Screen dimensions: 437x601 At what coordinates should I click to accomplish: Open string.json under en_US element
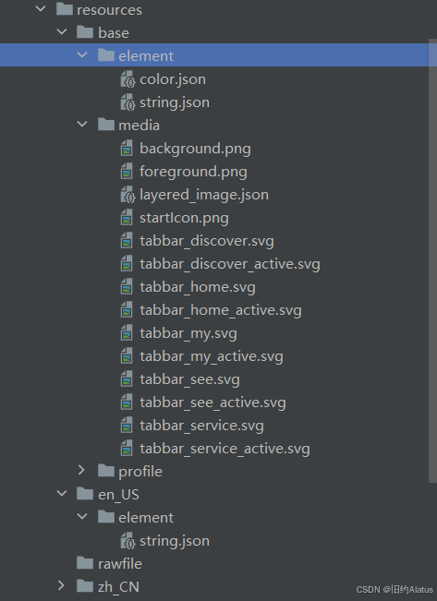point(175,541)
